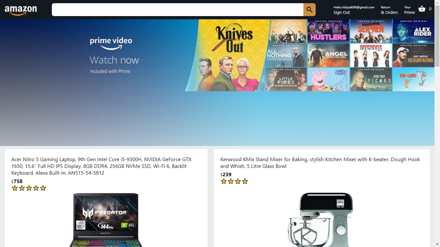Open Little Fires Everywhere thumbnail

point(285,79)
